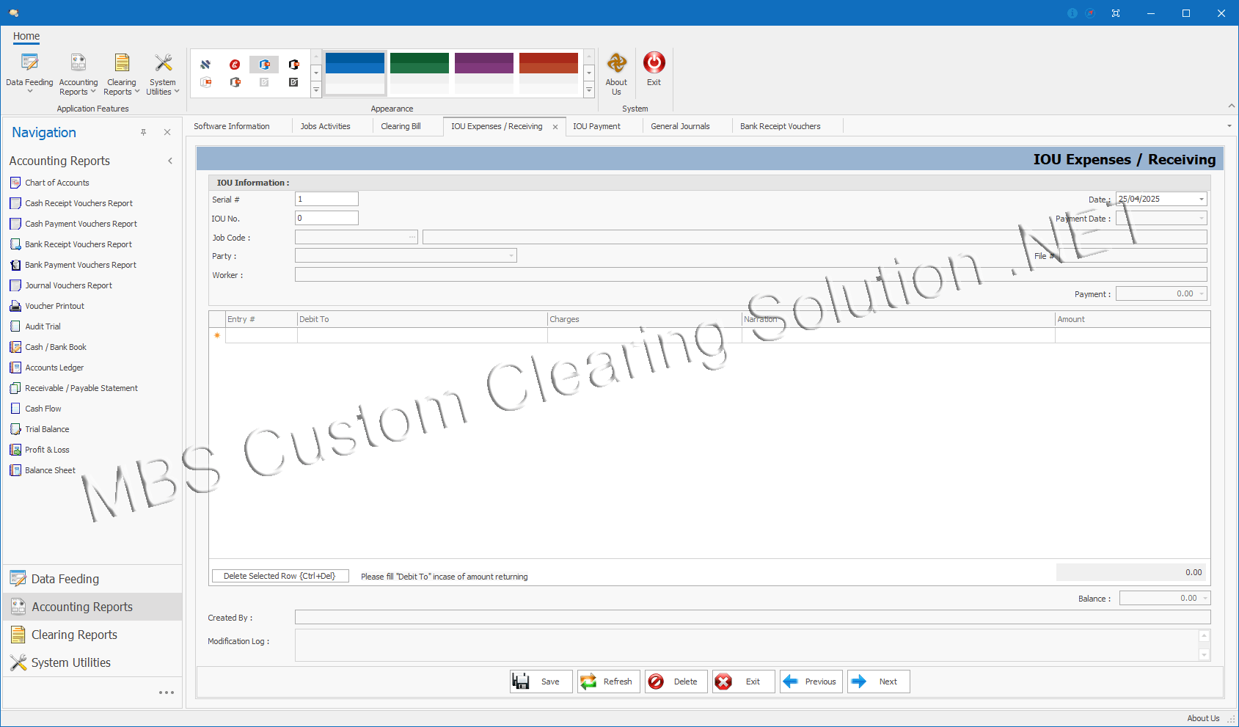1239x727 pixels.
Task: Select Accounting Reports navigation group at bottom
Action: click(x=92, y=607)
